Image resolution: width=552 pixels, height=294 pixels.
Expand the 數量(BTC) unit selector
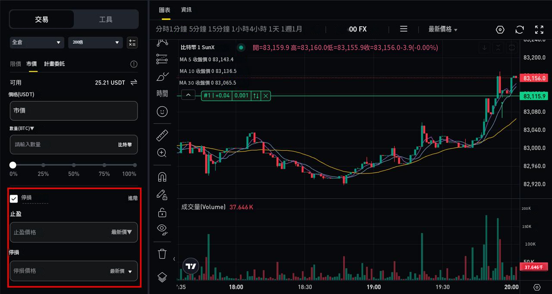21,128
